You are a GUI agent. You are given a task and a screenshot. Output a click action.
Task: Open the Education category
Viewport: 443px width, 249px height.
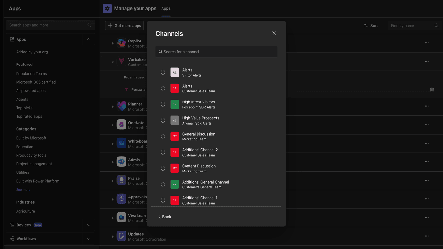[x=25, y=147]
